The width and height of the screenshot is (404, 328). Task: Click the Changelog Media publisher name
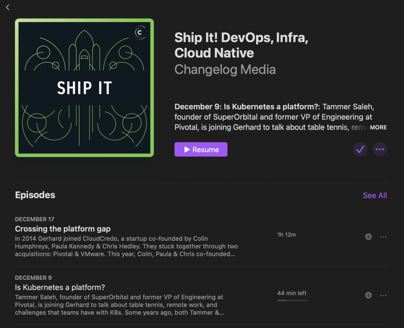coord(225,70)
